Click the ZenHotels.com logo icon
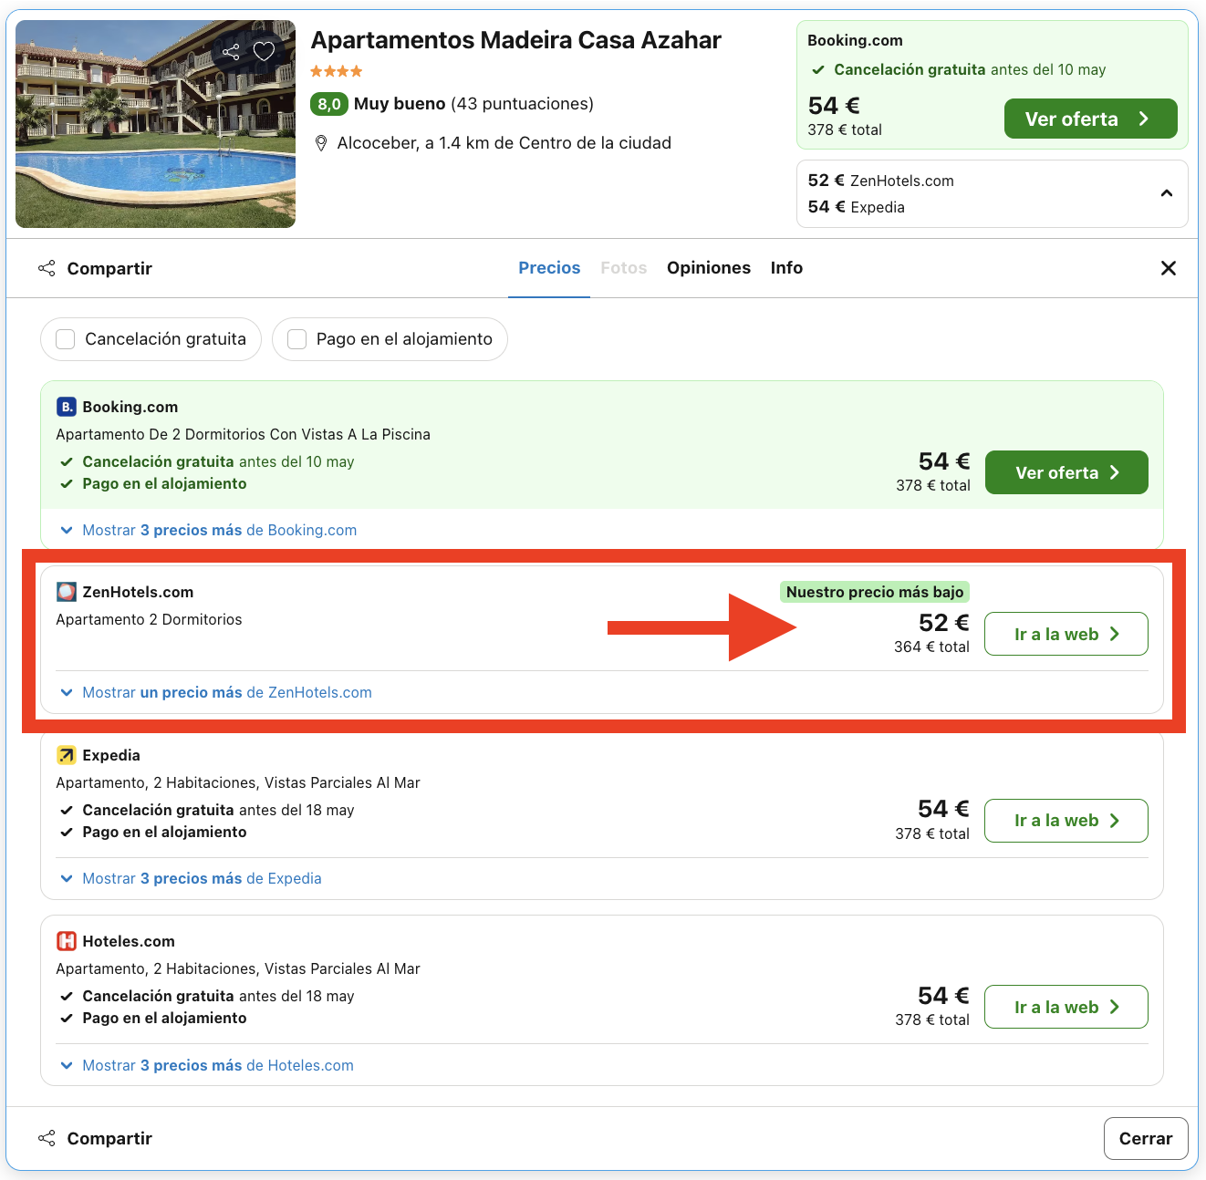 67,592
